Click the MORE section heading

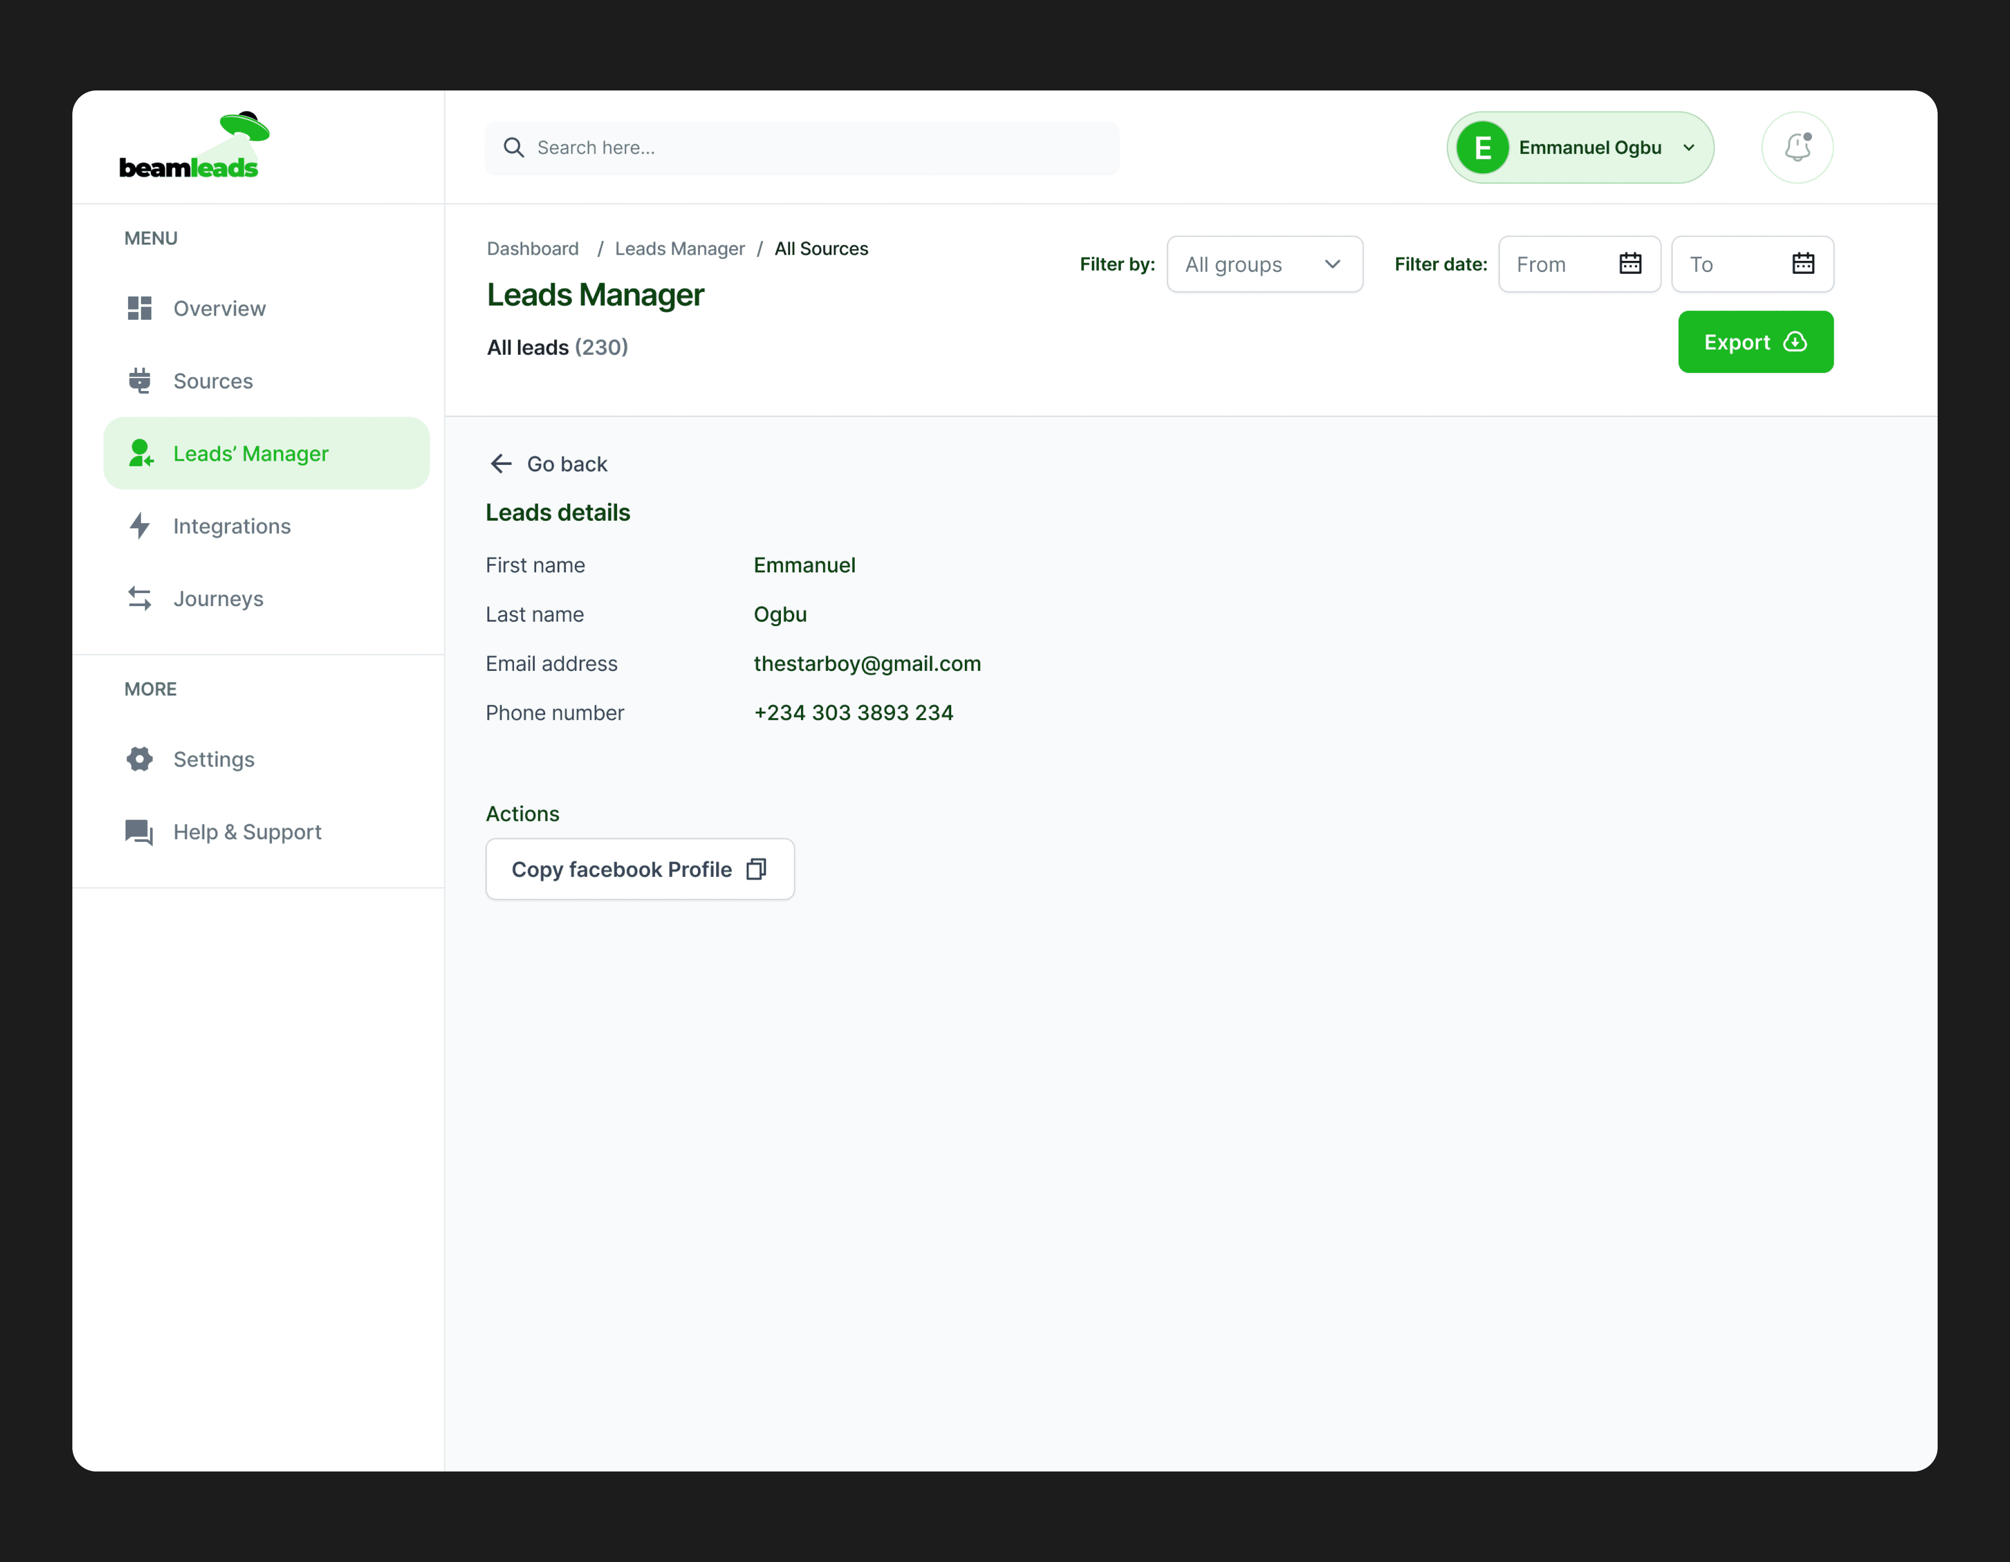[x=150, y=690]
